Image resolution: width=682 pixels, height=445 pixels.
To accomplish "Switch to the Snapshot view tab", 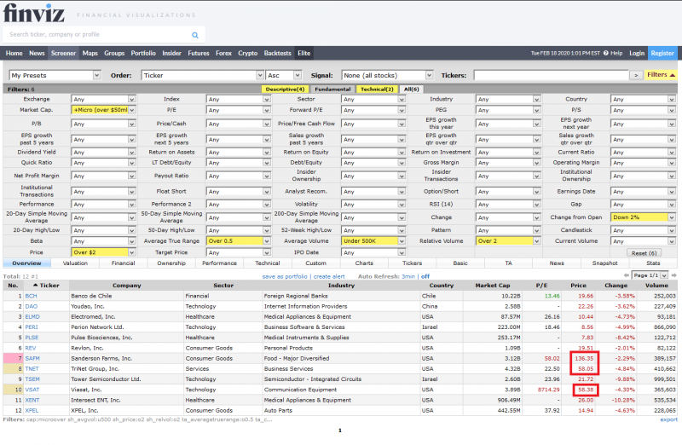I will tap(604, 263).
